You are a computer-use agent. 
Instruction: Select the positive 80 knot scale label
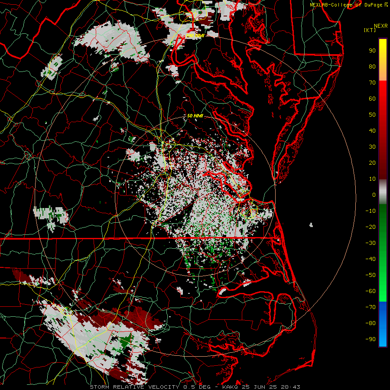point(372,66)
